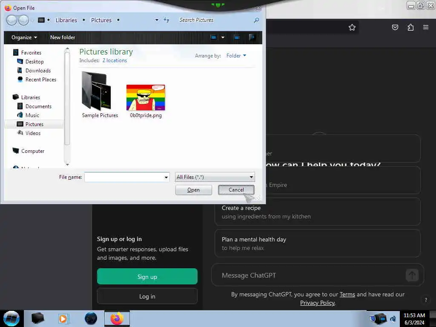Open the 2 locations link

(x=115, y=60)
